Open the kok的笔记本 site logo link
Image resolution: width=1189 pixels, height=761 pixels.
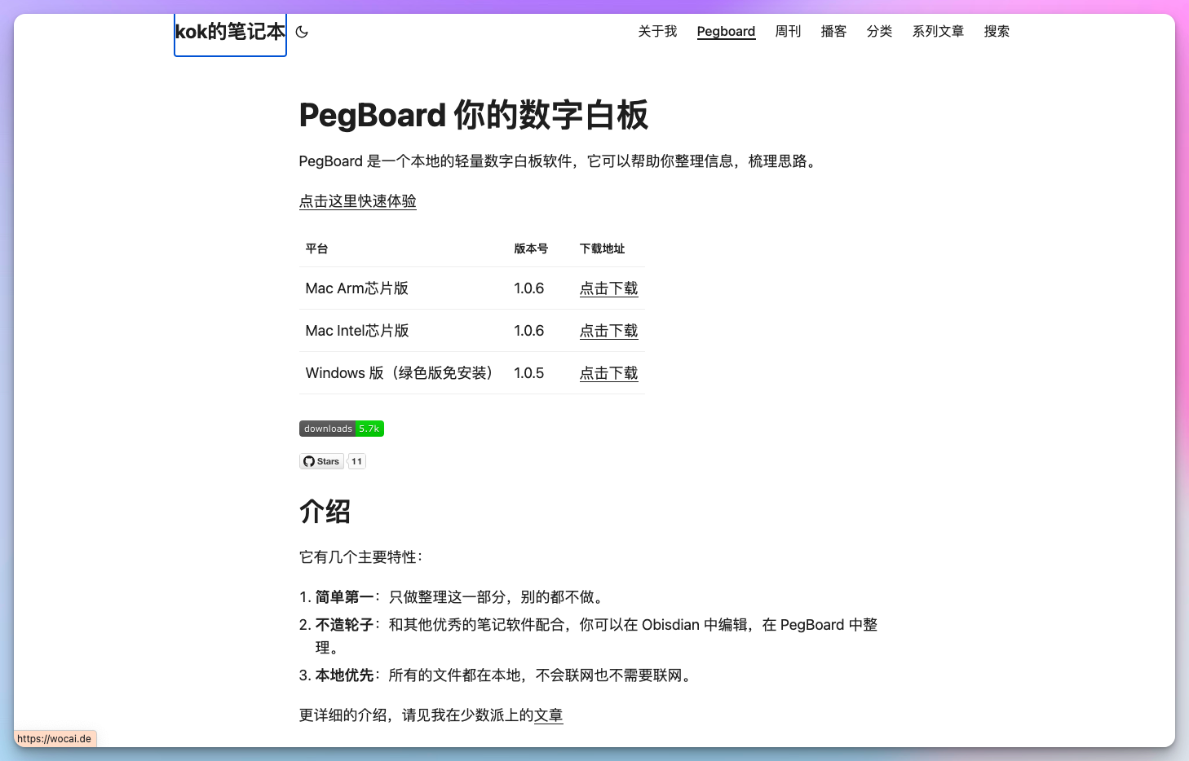click(x=230, y=32)
